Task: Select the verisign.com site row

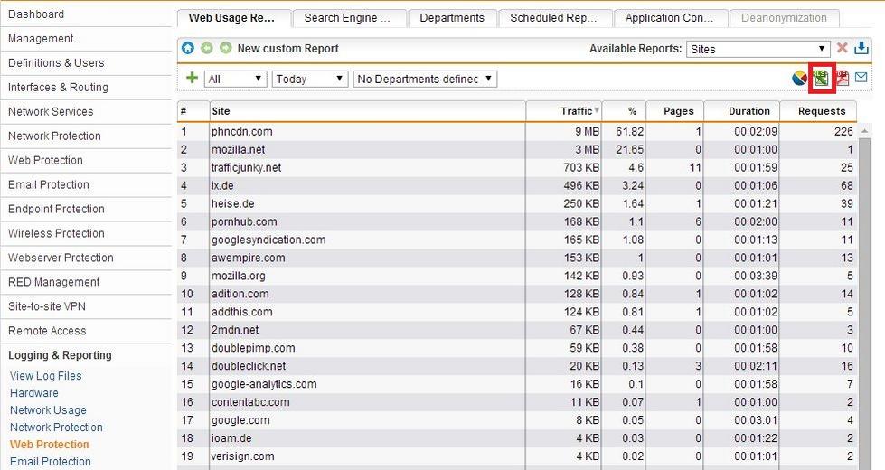Action: click(x=516, y=456)
